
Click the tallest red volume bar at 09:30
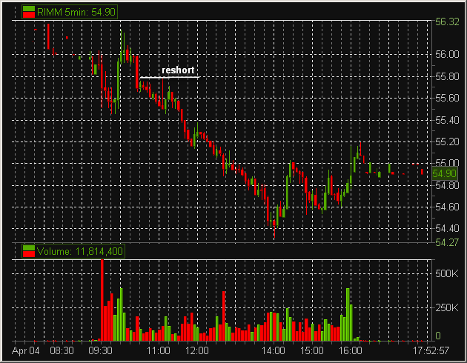(102, 300)
